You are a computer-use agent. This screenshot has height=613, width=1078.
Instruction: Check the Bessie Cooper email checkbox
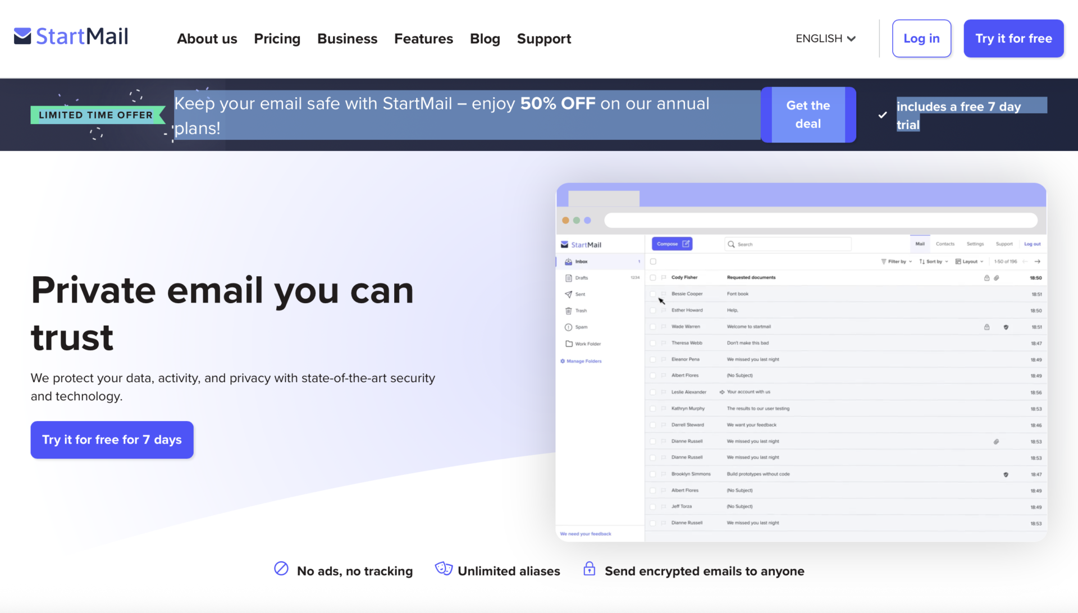653,294
